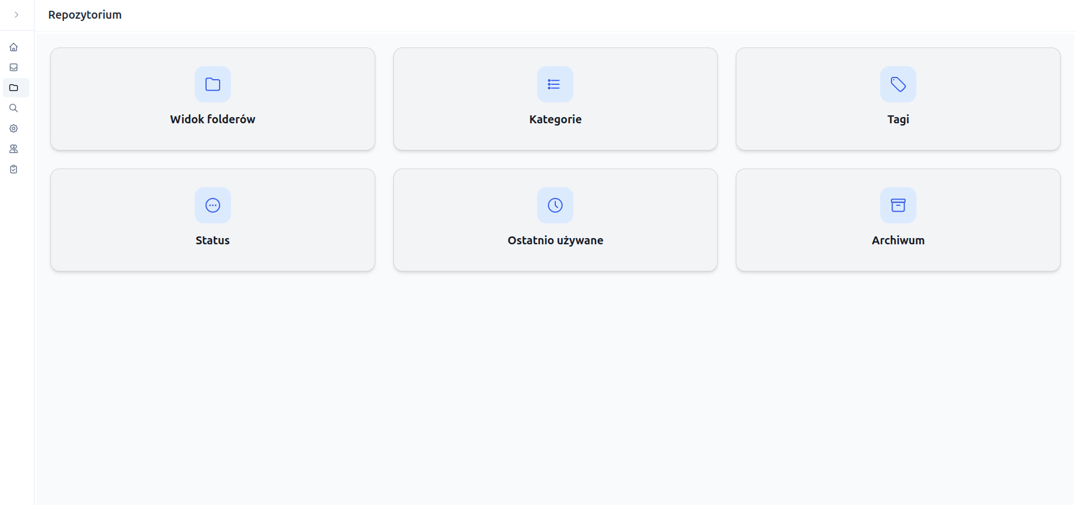Image resolution: width=1076 pixels, height=505 pixels.
Task: Open the clipboard tasks icon in sidebar
Action: (14, 169)
